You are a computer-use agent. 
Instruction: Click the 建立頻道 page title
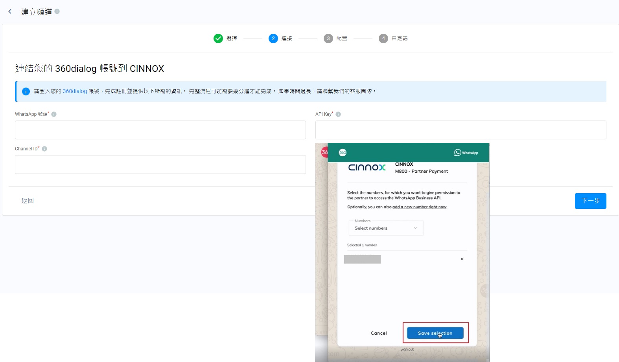click(37, 12)
